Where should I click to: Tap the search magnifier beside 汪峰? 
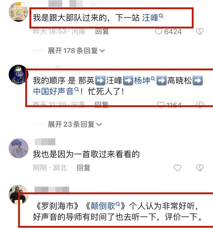coord(161,16)
